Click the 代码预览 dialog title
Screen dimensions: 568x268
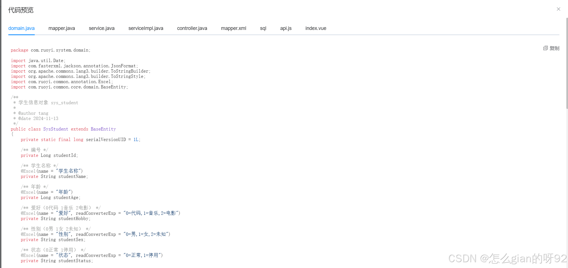(x=21, y=10)
